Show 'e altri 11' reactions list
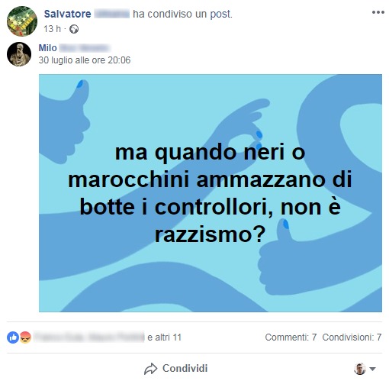389x381 pixels. tap(165, 337)
